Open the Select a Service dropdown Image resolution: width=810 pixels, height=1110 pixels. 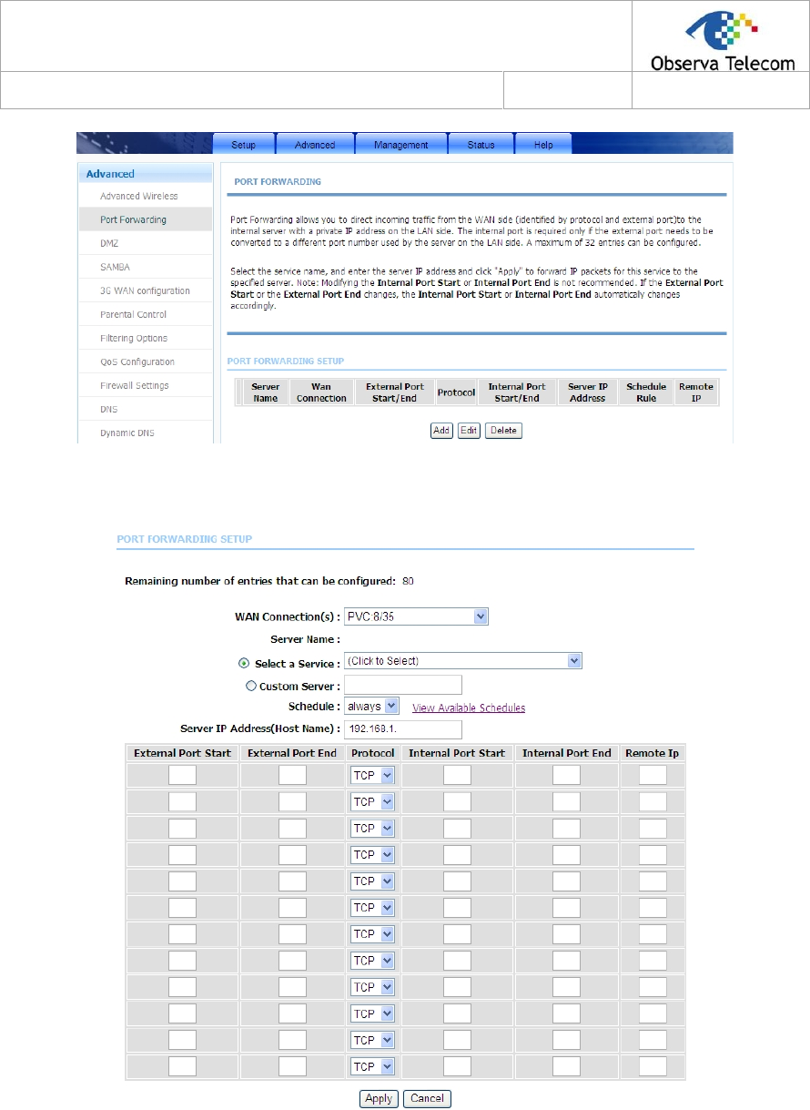[x=463, y=661]
